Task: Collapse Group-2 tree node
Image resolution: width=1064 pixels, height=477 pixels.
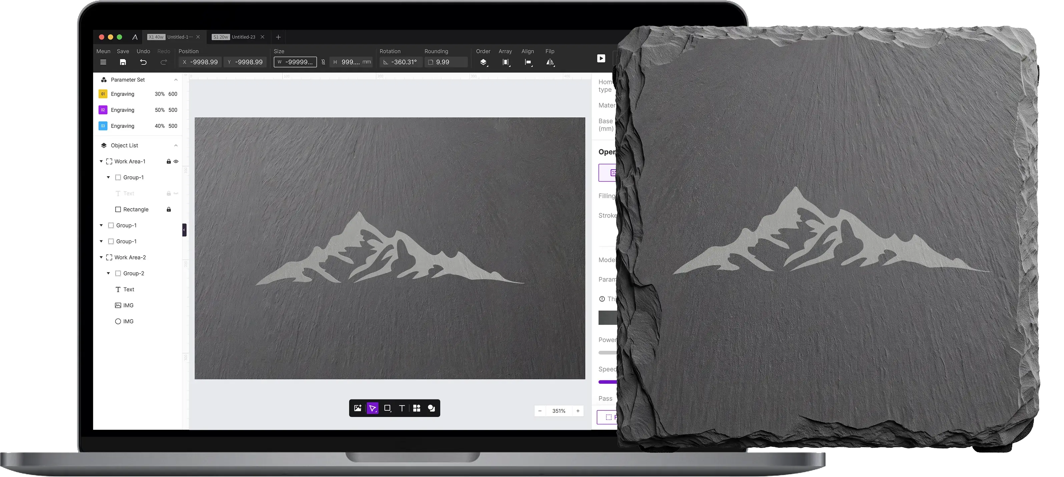Action: 108,273
